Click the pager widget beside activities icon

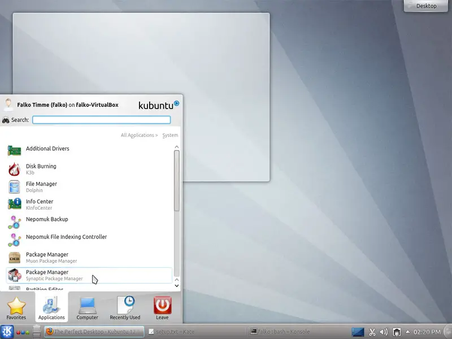37,332
